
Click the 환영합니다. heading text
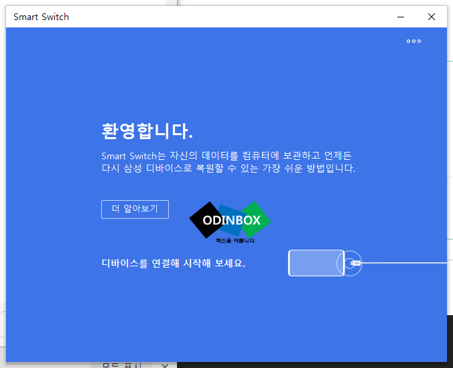click(147, 131)
